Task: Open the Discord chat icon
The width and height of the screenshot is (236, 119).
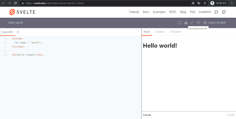Action: [x=216, y=12]
